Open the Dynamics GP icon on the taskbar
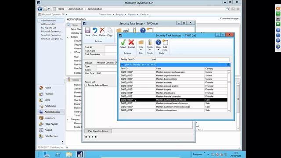Viewport: 281px width, 158px height. pyautogui.click(x=80, y=154)
